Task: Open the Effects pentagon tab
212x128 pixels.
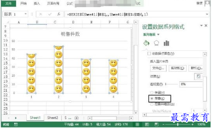Action: coord(156,43)
